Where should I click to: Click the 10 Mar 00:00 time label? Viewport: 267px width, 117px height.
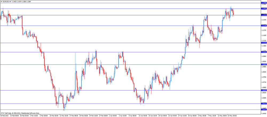tap(54, 116)
